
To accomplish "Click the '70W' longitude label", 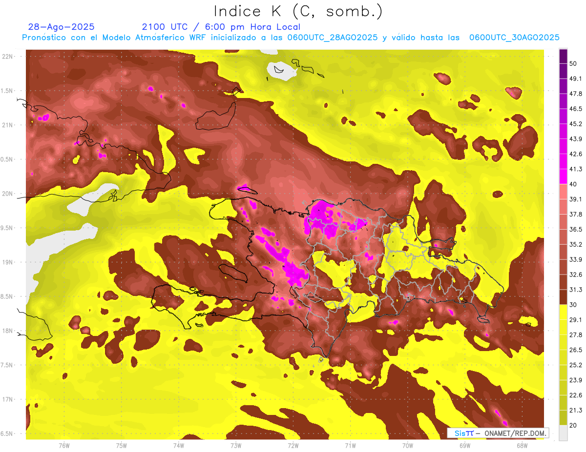I will [x=408, y=445].
